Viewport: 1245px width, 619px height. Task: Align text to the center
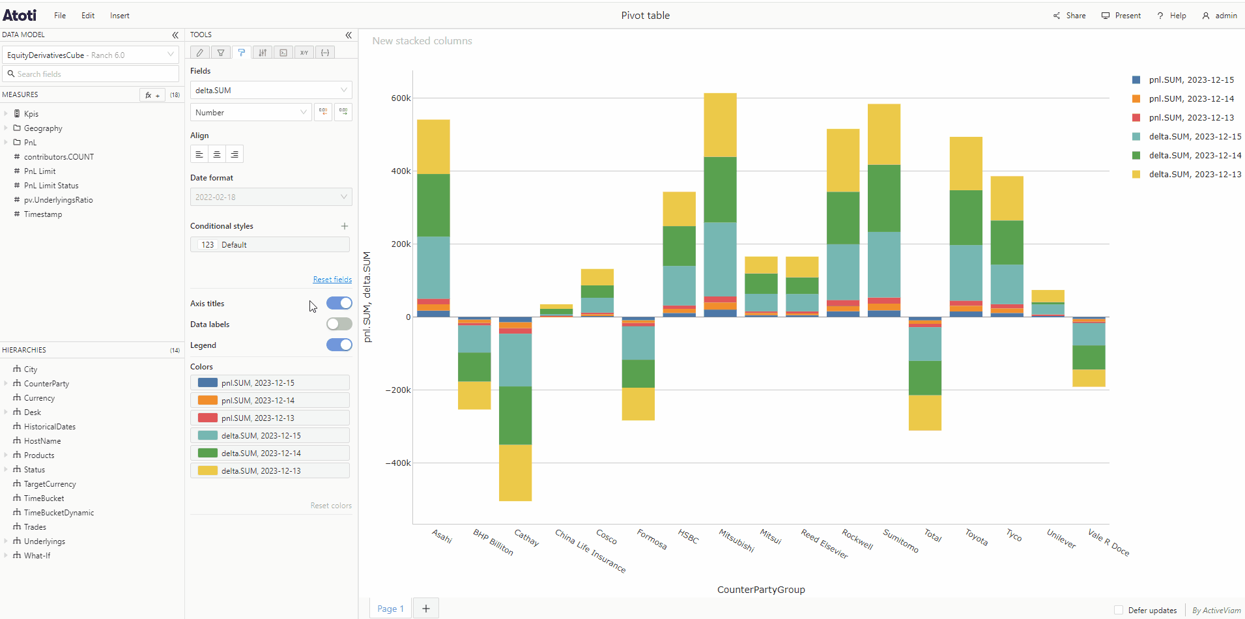[217, 154]
